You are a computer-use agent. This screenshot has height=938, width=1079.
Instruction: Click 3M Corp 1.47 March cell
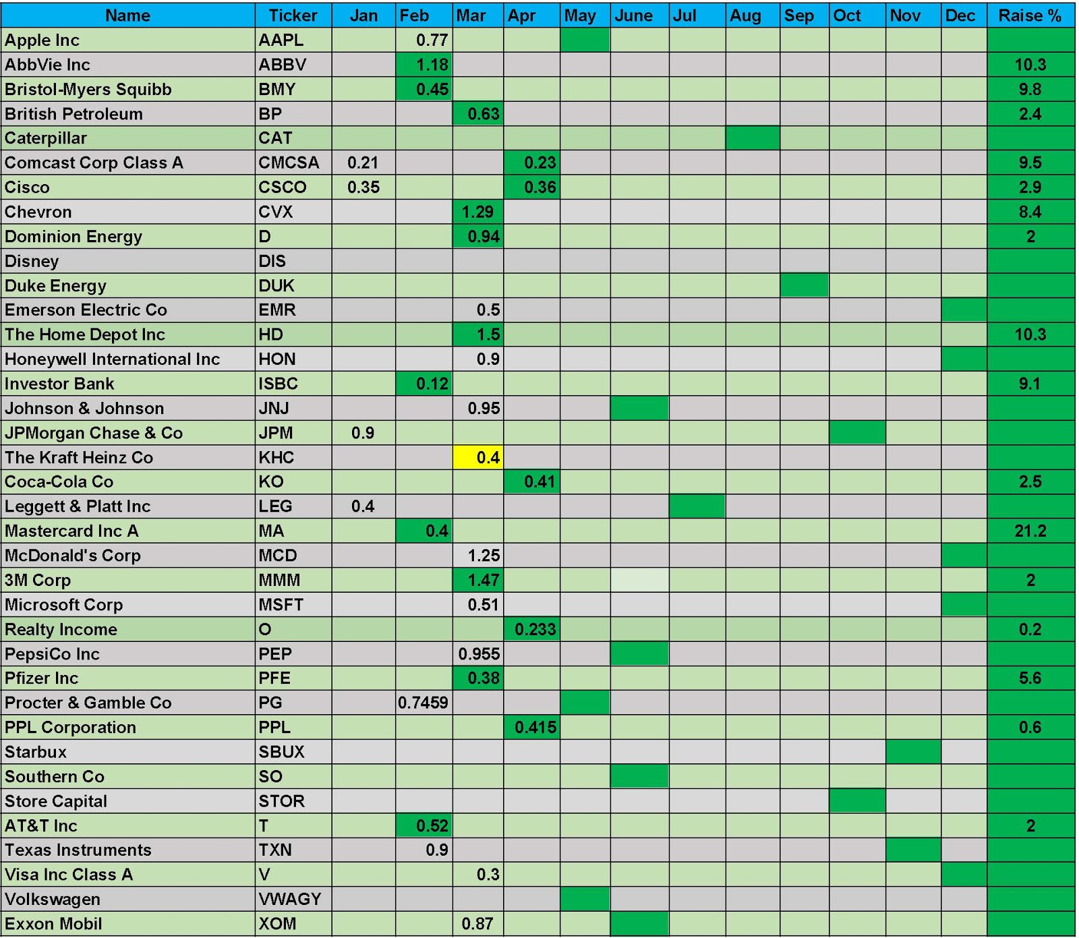(x=477, y=580)
